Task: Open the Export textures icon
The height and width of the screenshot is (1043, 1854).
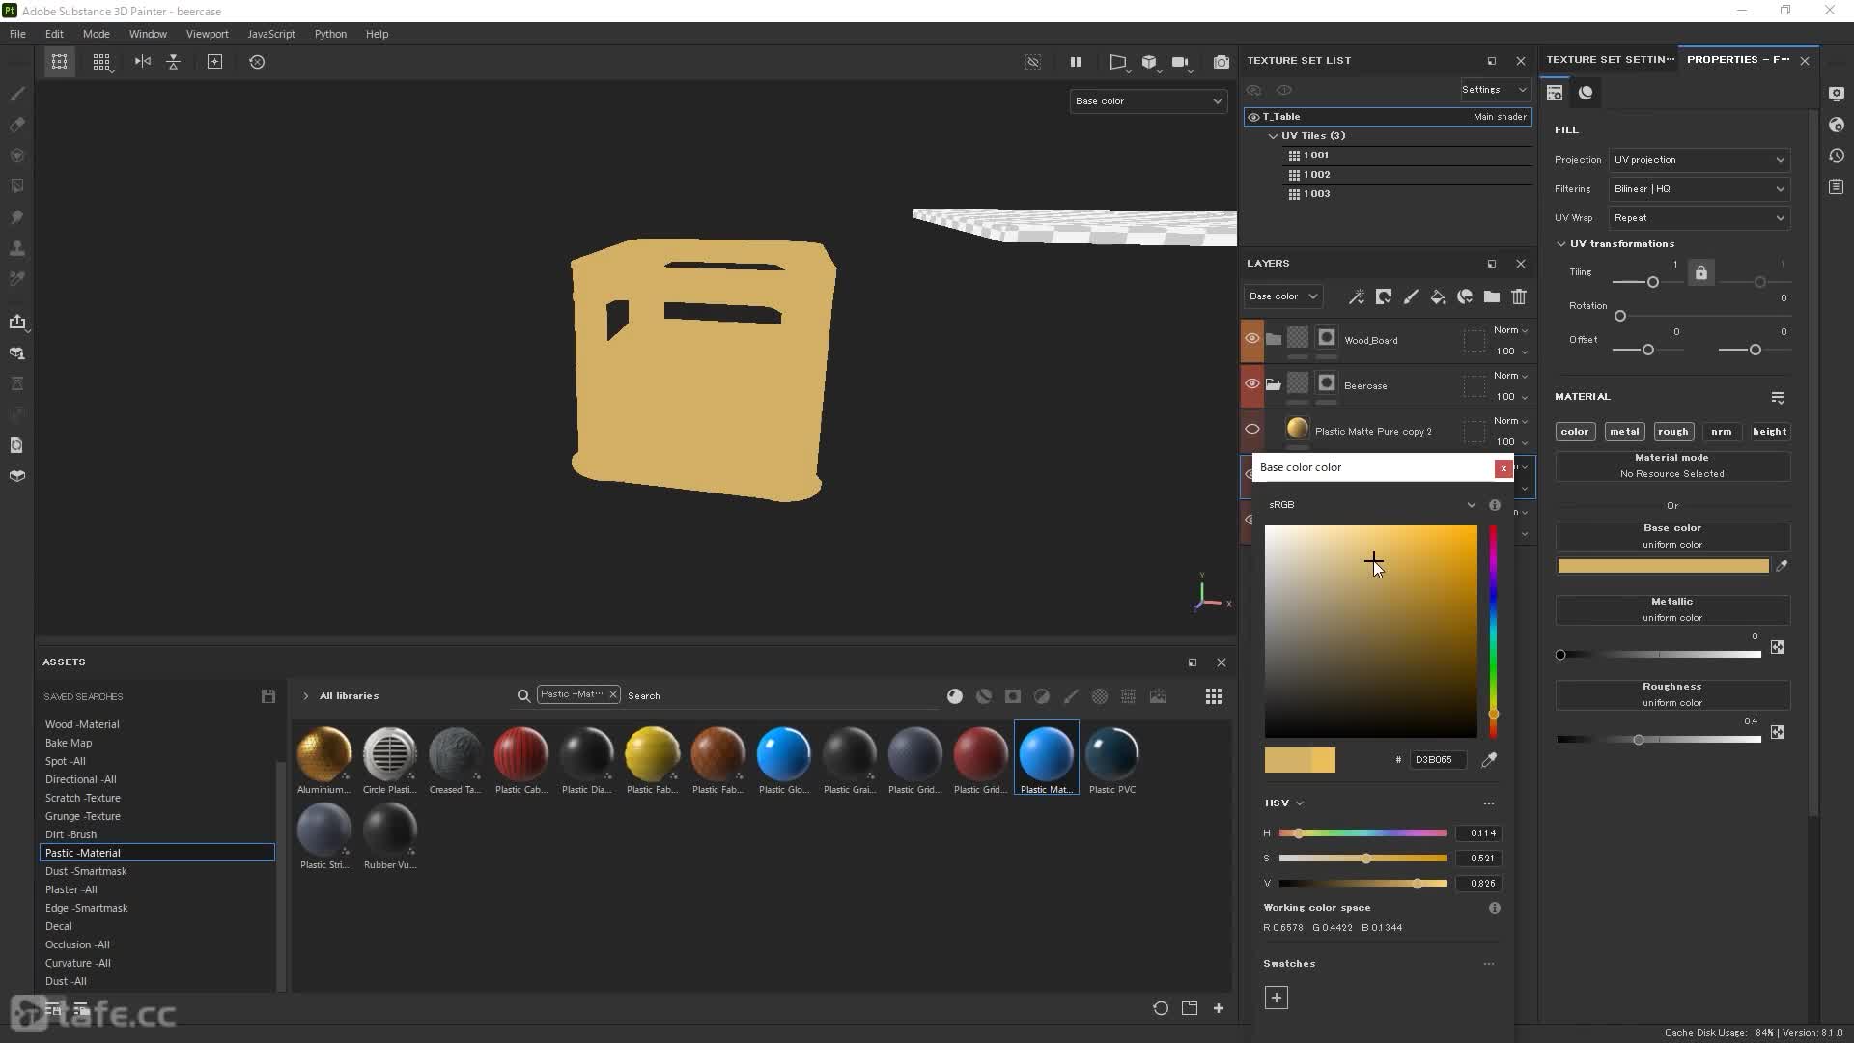Action: coord(17,322)
